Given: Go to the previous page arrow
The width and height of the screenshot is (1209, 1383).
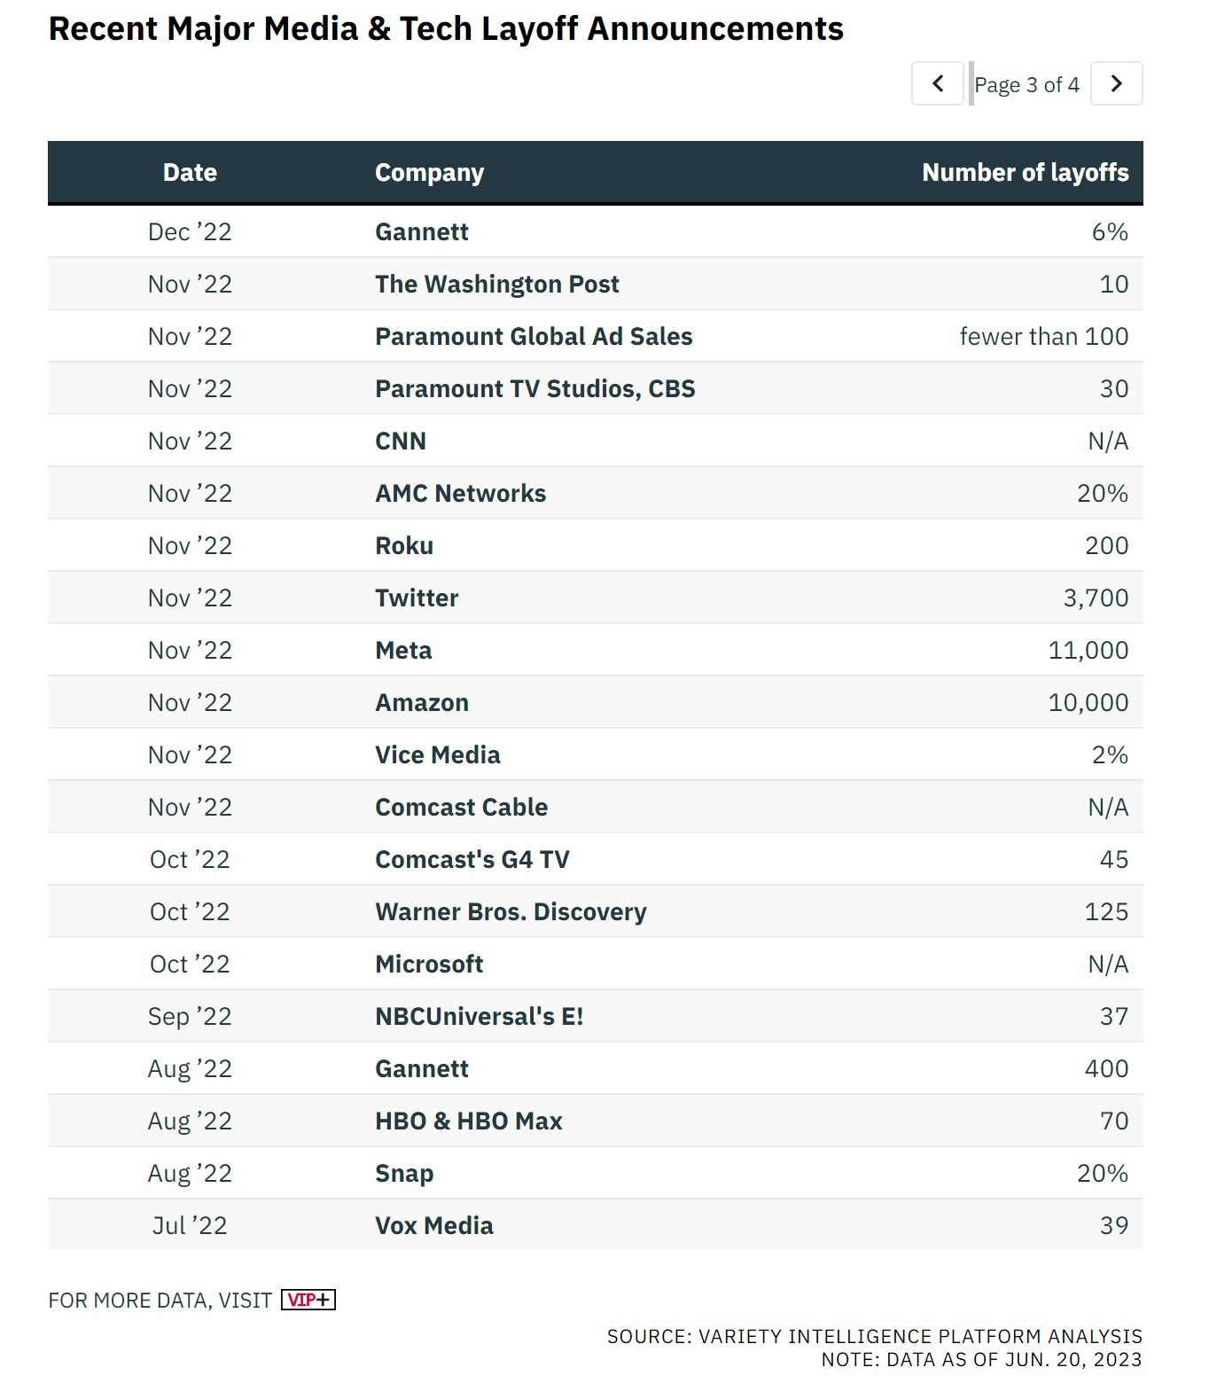Looking at the screenshot, I should point(937,83).
